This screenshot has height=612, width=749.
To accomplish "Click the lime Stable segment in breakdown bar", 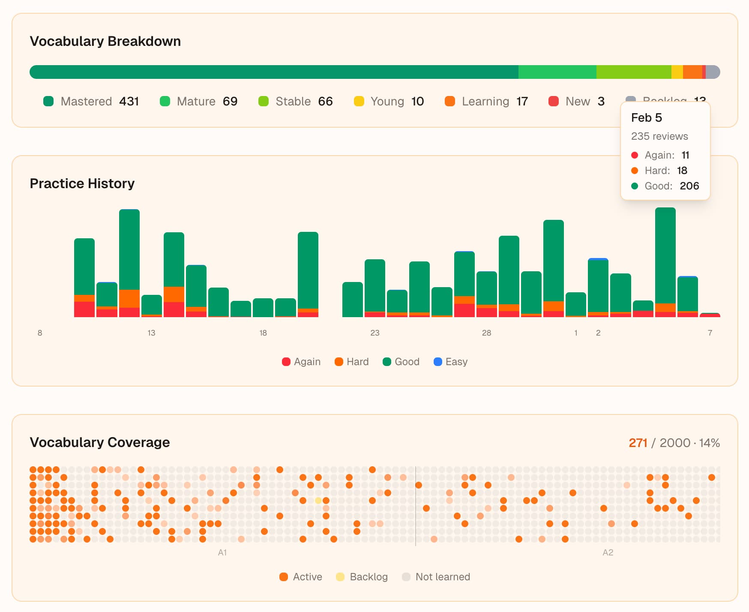I will click(633, 72).
